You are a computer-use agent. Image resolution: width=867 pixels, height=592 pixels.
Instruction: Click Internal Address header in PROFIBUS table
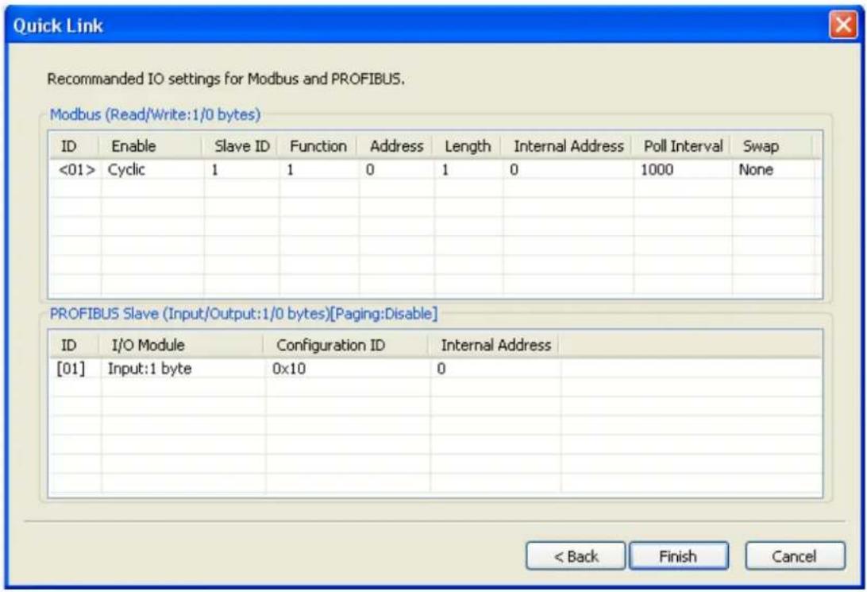click(494, 345)
